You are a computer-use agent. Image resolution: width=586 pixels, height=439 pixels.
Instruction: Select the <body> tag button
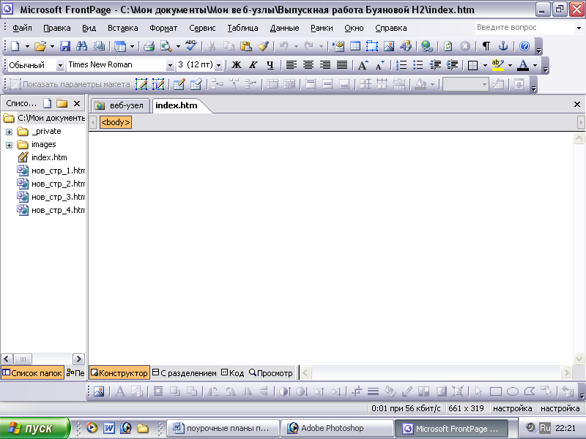116,122
